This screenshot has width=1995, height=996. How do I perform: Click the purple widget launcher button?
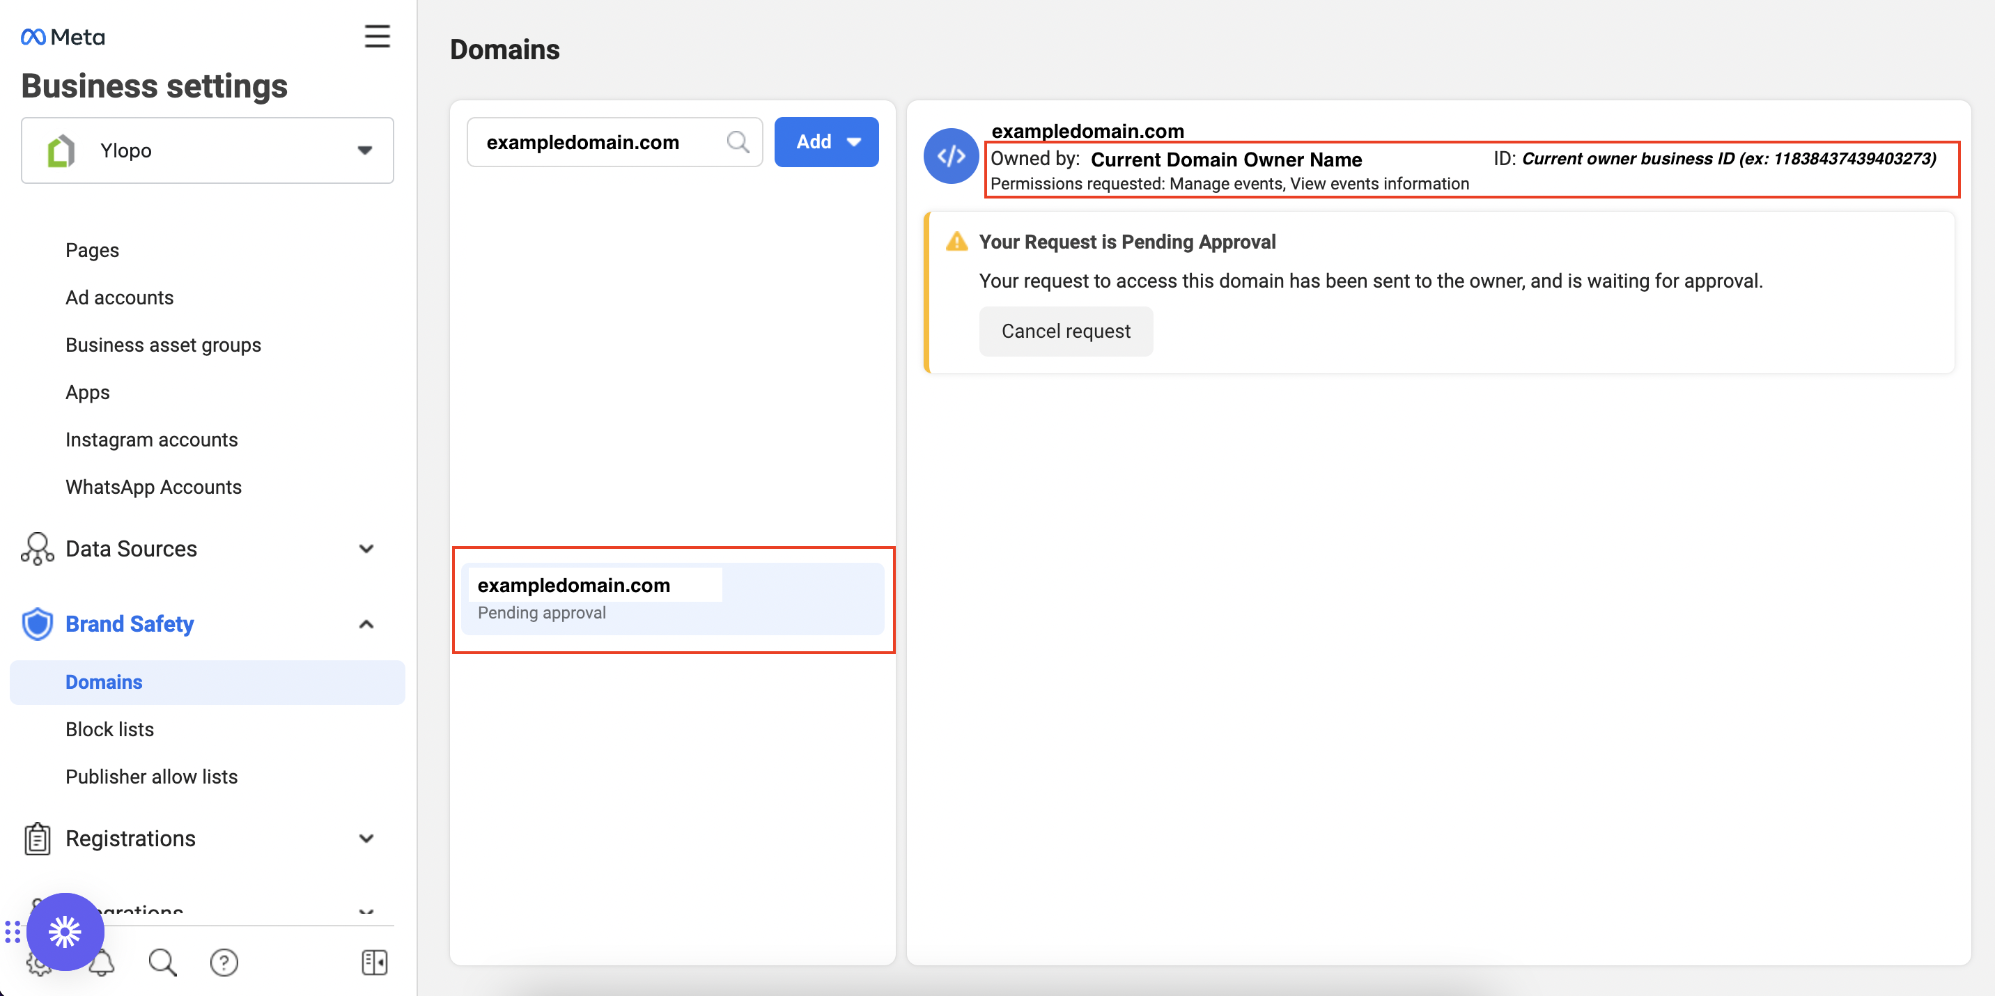pyautogui.click(x=65, y=932)
